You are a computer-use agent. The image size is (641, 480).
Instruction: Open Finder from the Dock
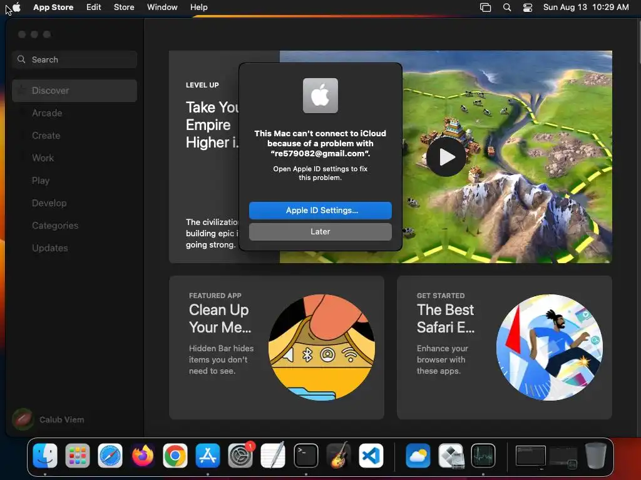pyautogui.click(x=45, y=456)
